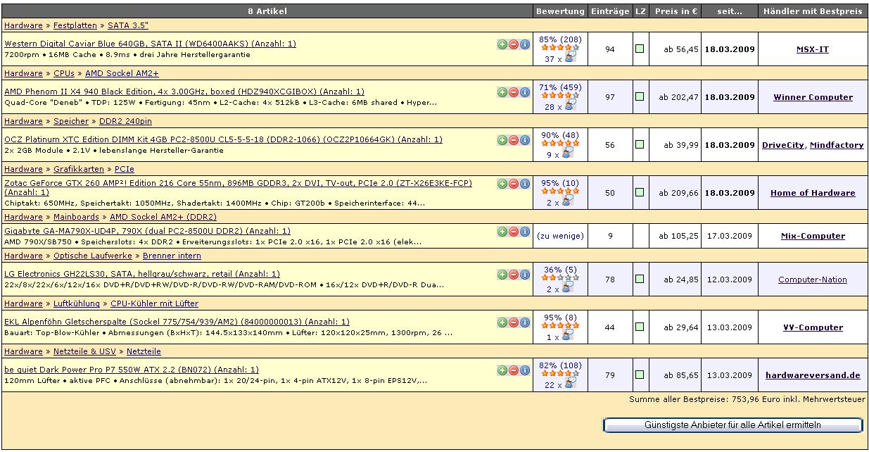Viewport: 869px width, 452px height.
Task: Open user reviews icon next to 28 x
Action: point(569,106)
